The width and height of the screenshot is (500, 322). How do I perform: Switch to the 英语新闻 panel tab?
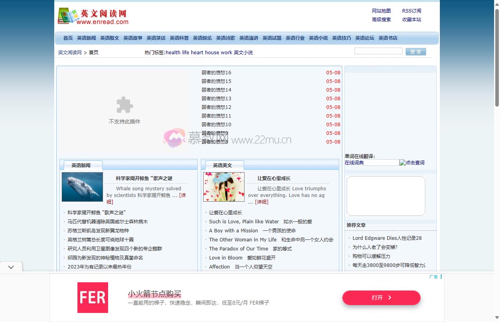click(x=81, y=166)
